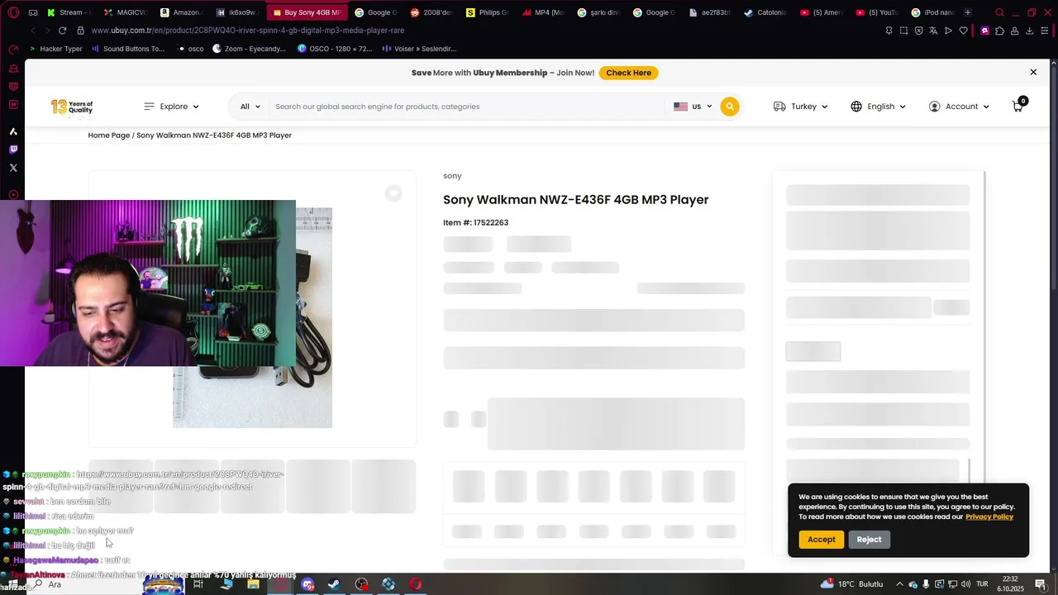Open the X sidebar icon
This screenshot has width=1058, height=595.
pyautogui.click(x=13, y=168)
